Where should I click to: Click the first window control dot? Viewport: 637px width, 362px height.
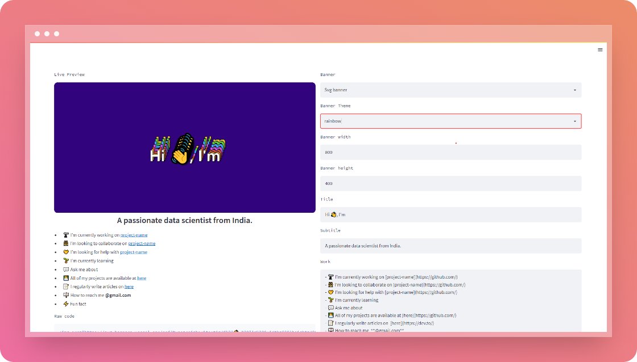pyautogui.click(x=38, y=33)
